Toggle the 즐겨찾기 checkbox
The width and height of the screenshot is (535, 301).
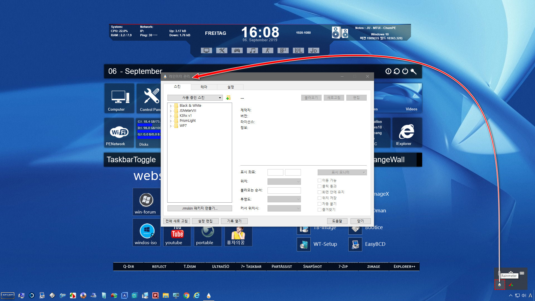[x=319, y=210]
